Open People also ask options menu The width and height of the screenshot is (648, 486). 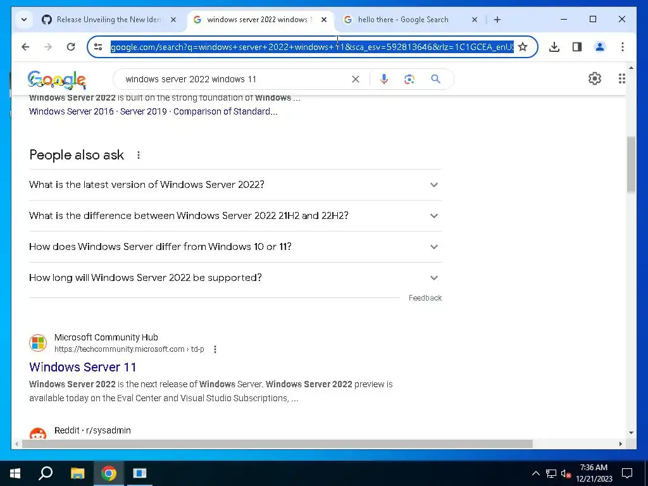(139, 155)
